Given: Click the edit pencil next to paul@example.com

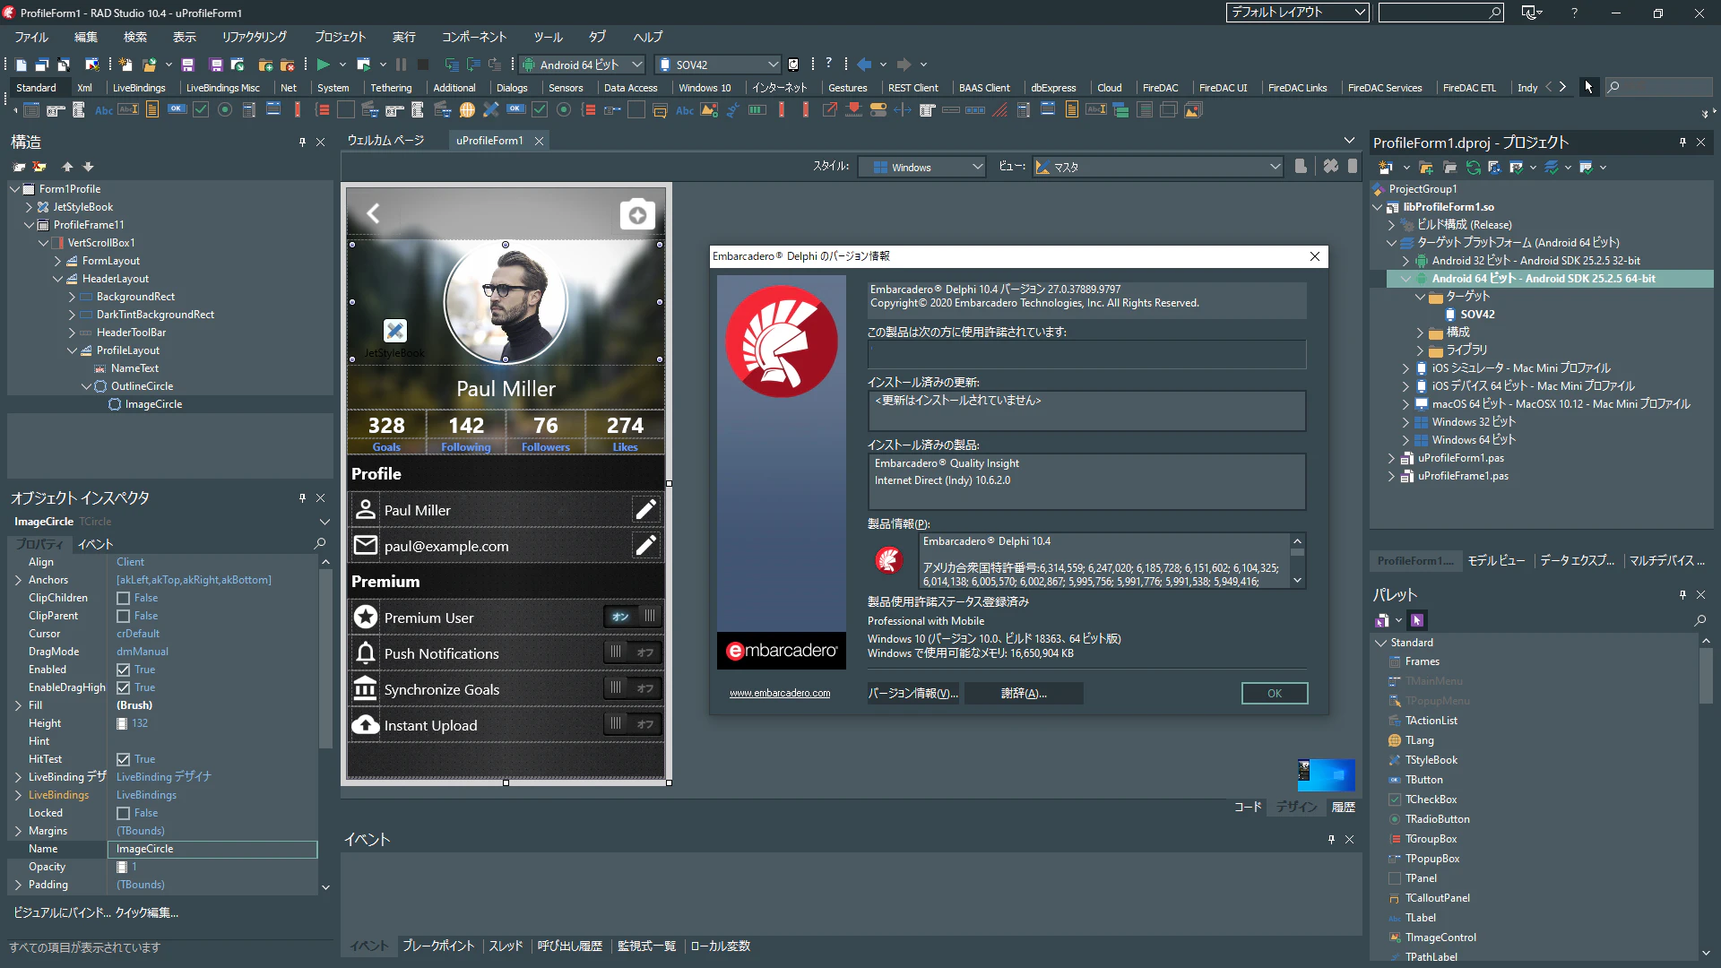Looking at the screenshot, I should click(x=645, y=546).
